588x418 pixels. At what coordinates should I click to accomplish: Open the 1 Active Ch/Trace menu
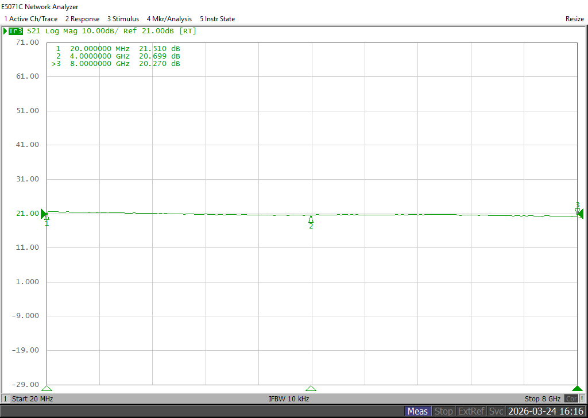coord(31,19)
